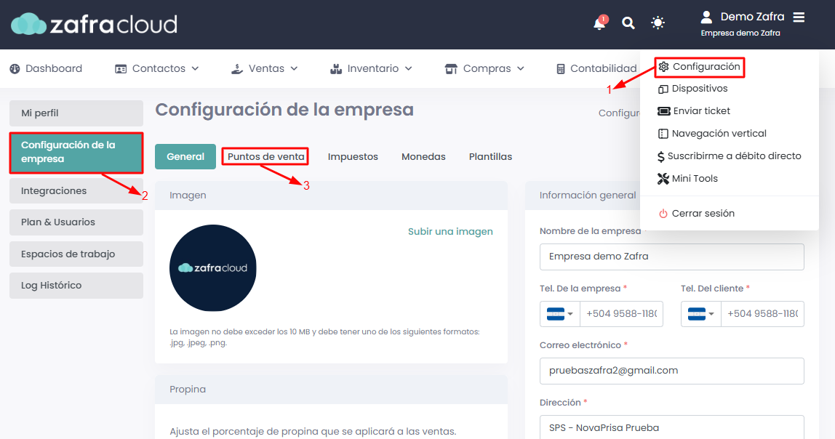Screen dimensions: 835x439
Task: Open the notifications bell icon
Action: coord(599,23)
